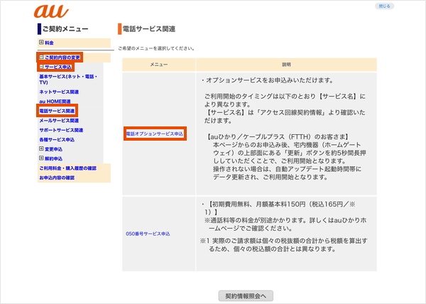Click 050番号サービス申込 link
Screen dimensions: 426x304
pos(148,233)
